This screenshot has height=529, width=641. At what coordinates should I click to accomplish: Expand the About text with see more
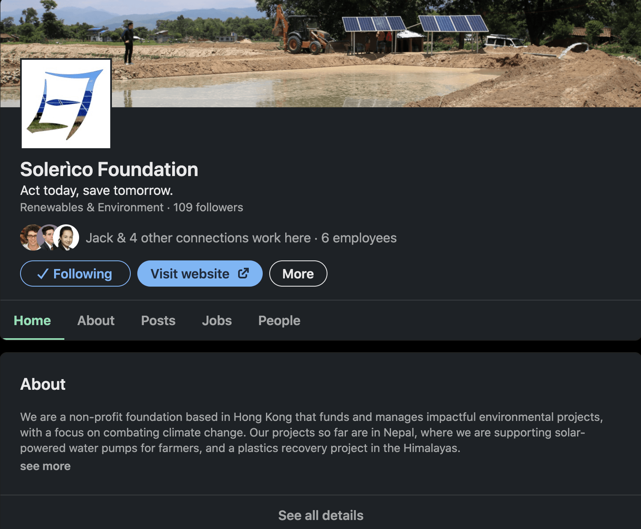45,466
